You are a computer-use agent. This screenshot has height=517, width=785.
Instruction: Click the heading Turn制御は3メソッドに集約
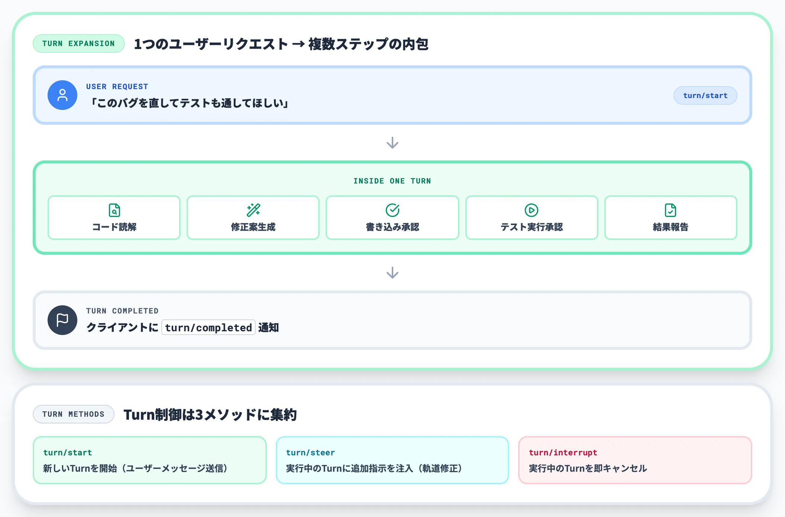[210, 414]
